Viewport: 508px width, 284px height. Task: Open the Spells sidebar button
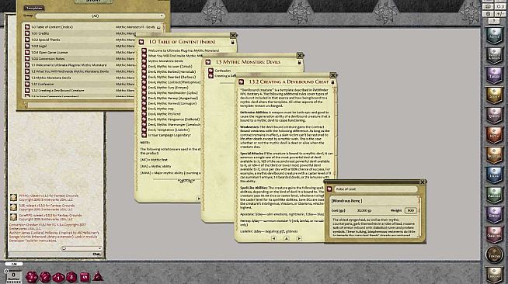(x=494, y=215)
